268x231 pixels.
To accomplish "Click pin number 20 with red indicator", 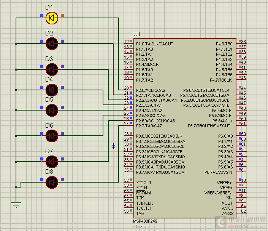I will click(x=126, y=88).
